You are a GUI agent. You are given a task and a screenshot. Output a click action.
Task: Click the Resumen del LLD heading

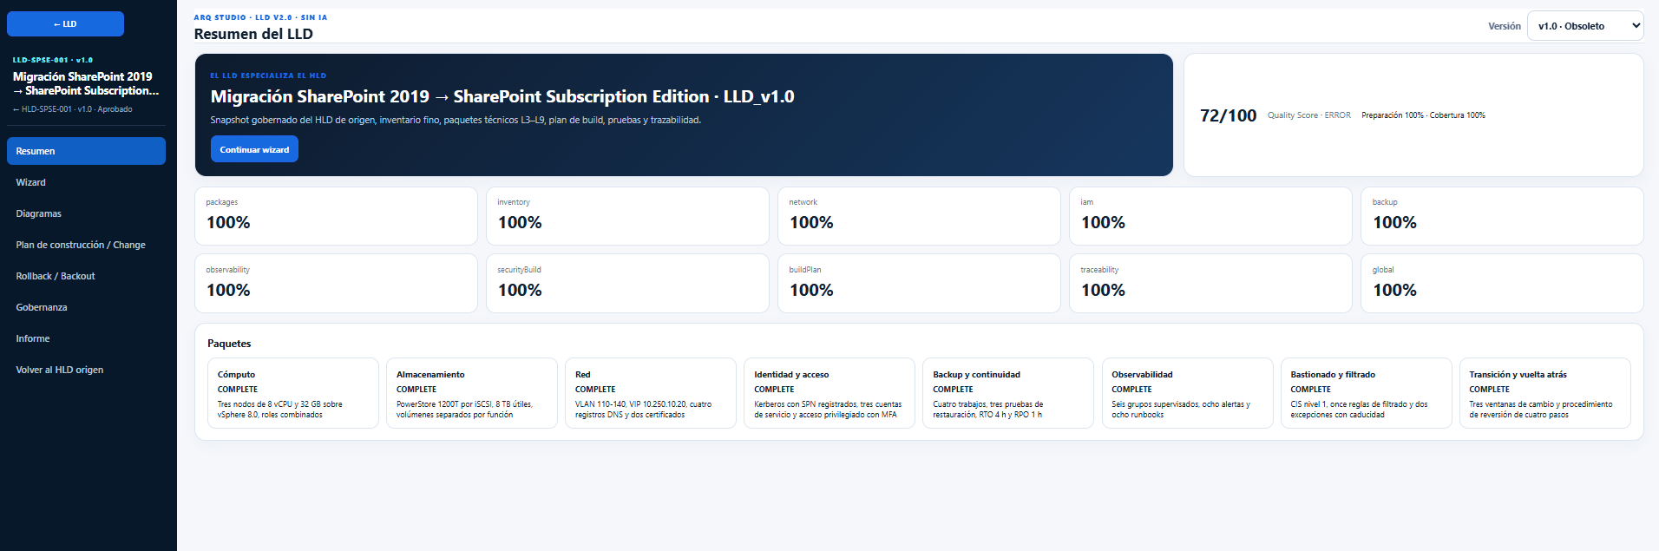253,34
